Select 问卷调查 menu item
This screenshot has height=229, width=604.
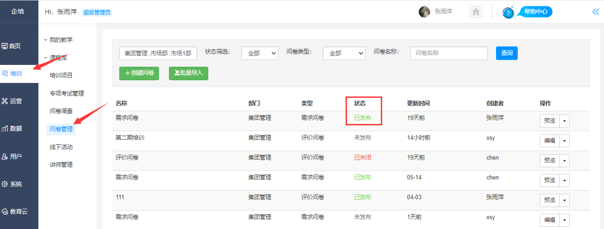pyautogui.click(x=61, y=111)
